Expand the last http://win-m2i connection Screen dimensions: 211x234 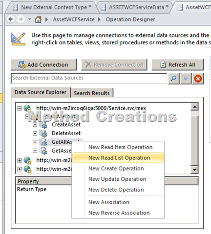pos(20,169)
